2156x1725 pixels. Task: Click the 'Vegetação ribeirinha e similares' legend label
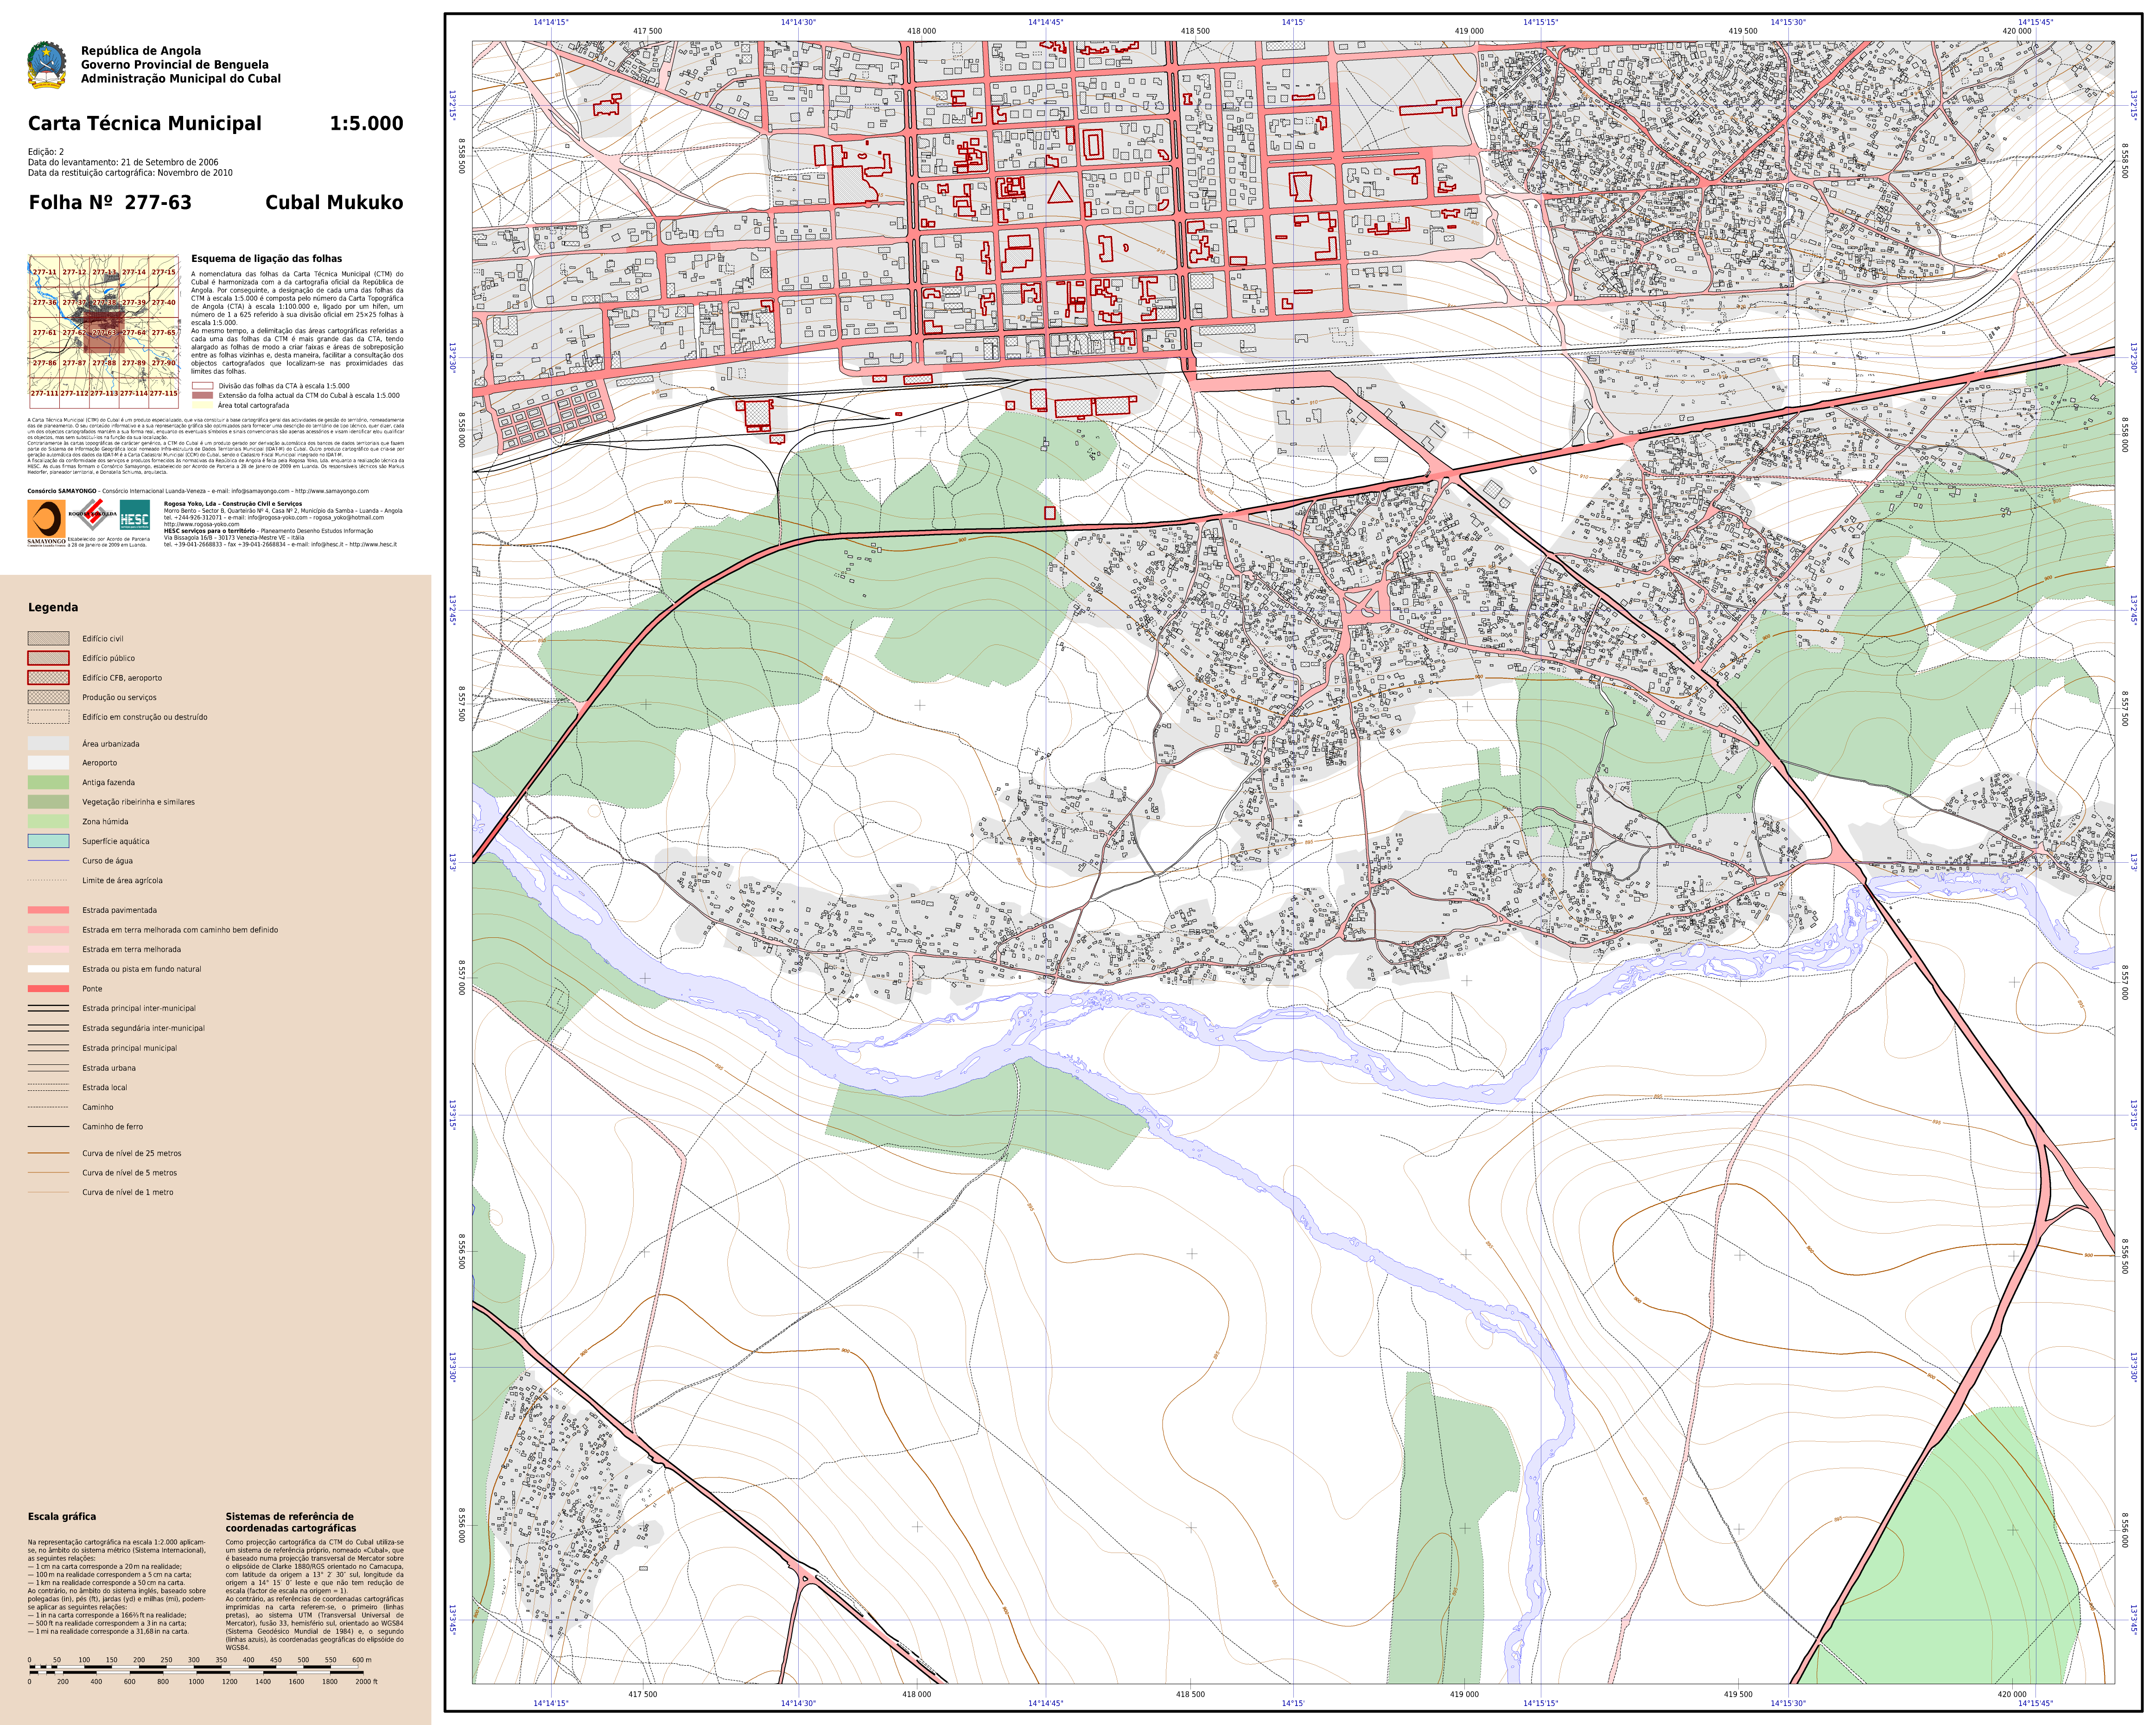point(138,802)
